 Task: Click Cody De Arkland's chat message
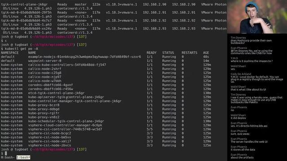(x=257, y=79)
